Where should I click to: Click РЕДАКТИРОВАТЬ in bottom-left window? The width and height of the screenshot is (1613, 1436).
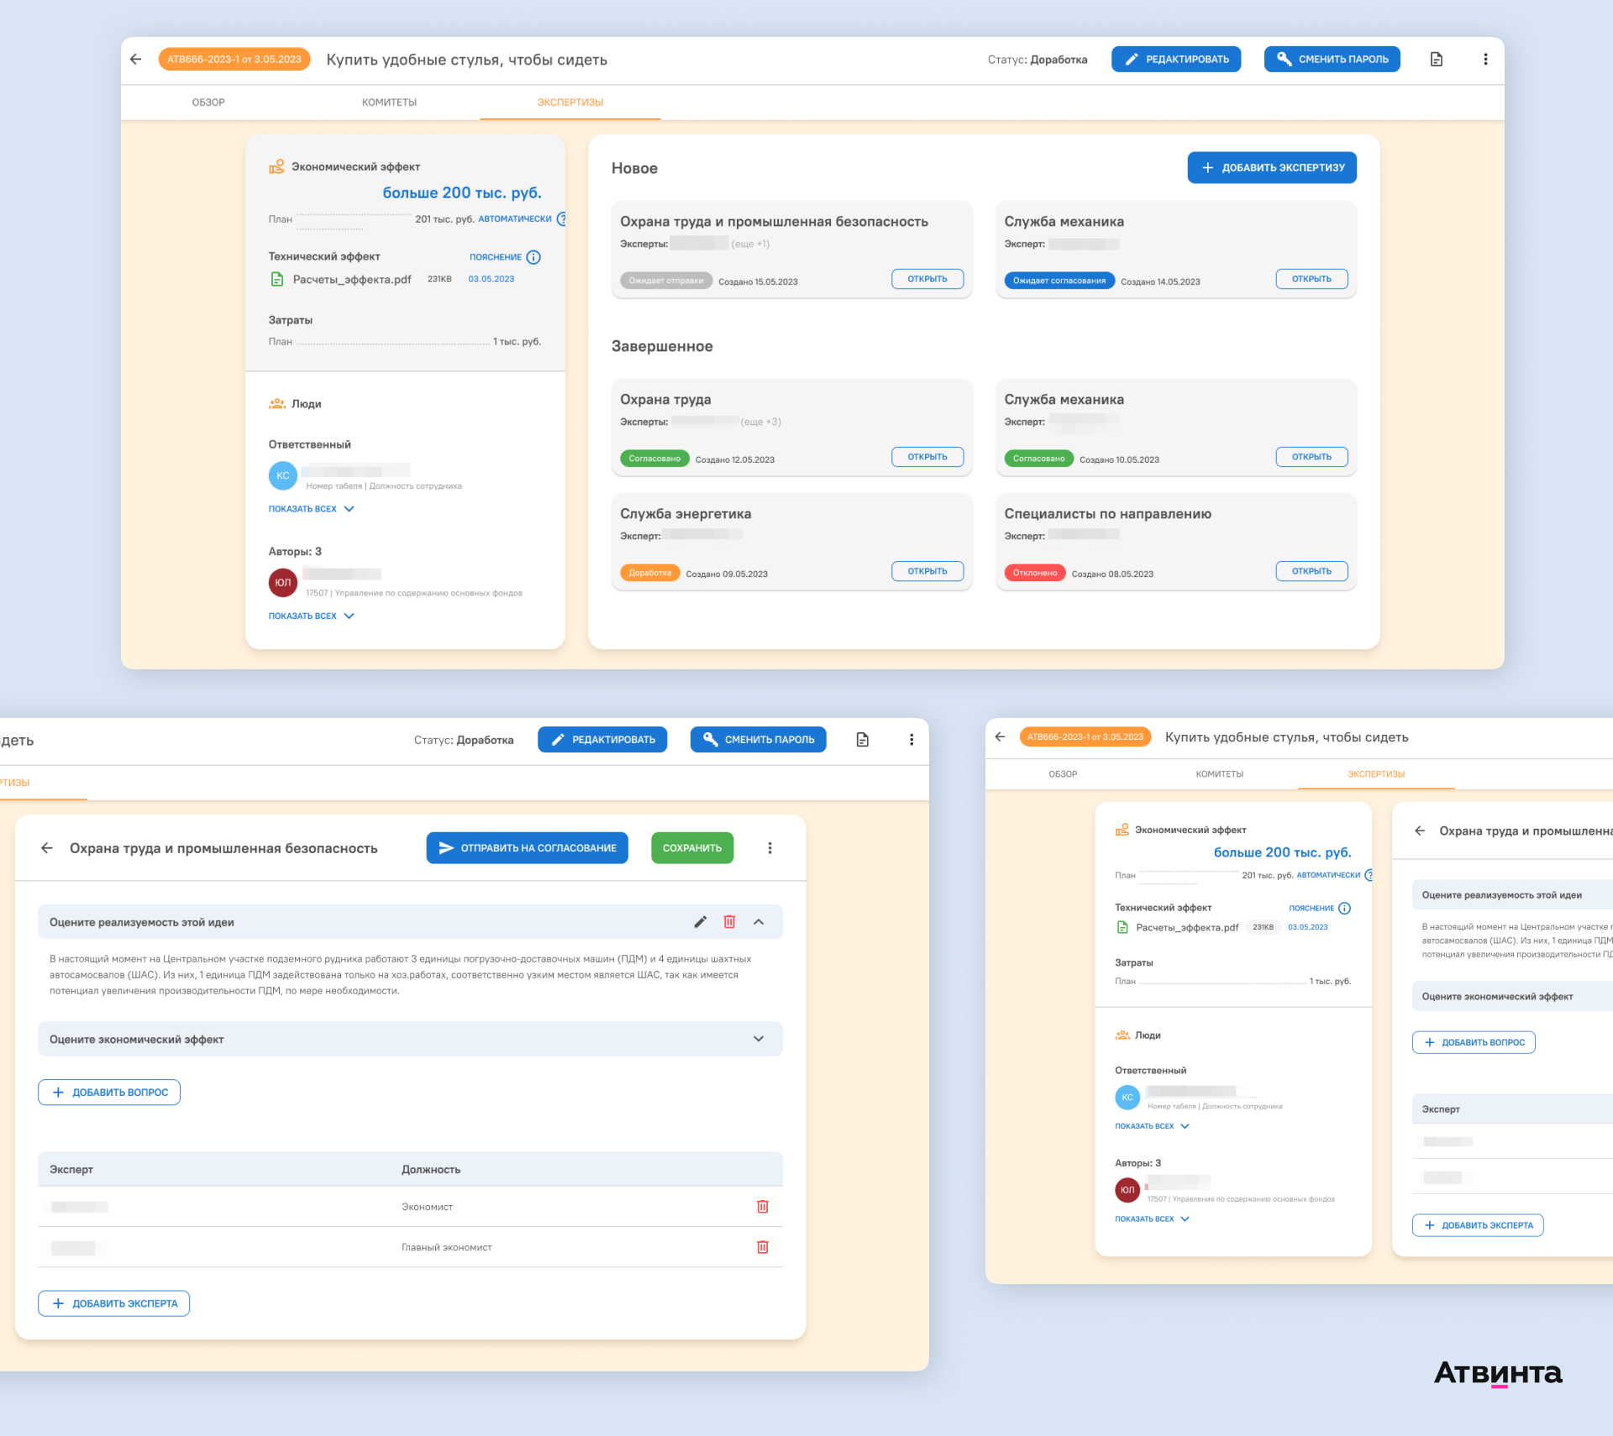click(602, 740)
